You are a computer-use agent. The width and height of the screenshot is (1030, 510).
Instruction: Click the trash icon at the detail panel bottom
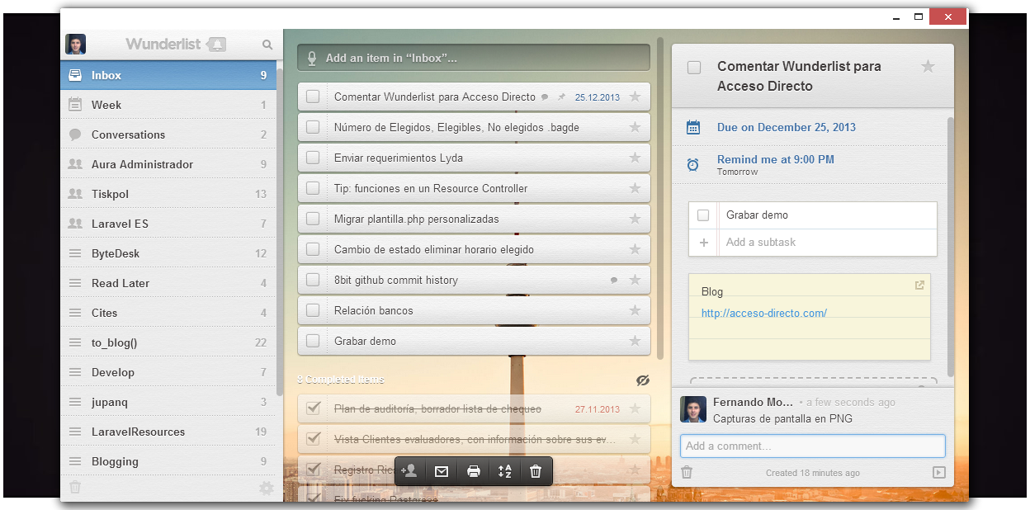(x=687, y=473)
